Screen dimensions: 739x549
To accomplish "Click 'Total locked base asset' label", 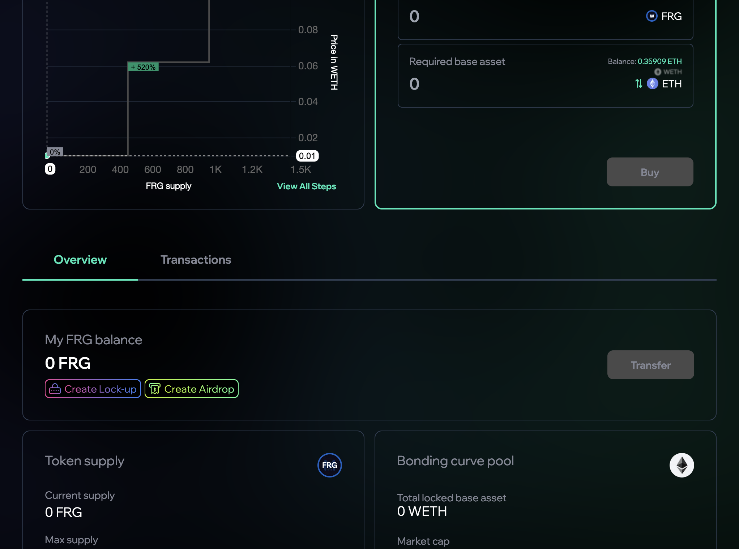I will tap(452, 498).
